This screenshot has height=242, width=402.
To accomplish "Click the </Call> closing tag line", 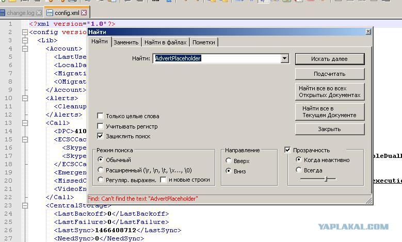I will (60, 197).
